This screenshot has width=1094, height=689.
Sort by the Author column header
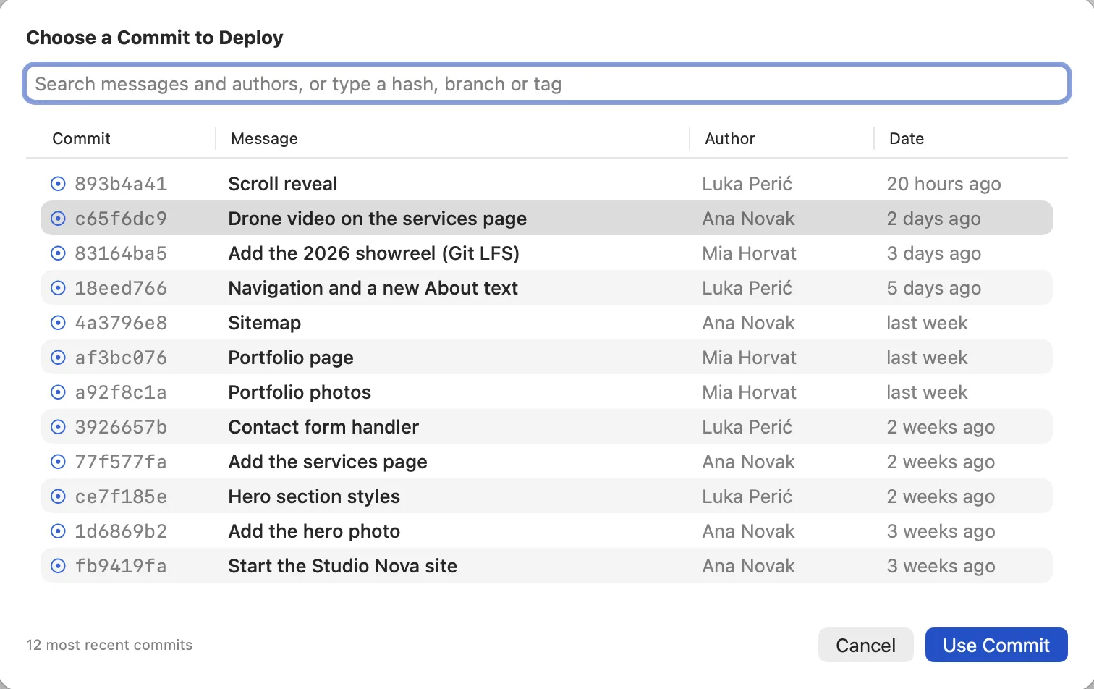(x=729, y=138)
